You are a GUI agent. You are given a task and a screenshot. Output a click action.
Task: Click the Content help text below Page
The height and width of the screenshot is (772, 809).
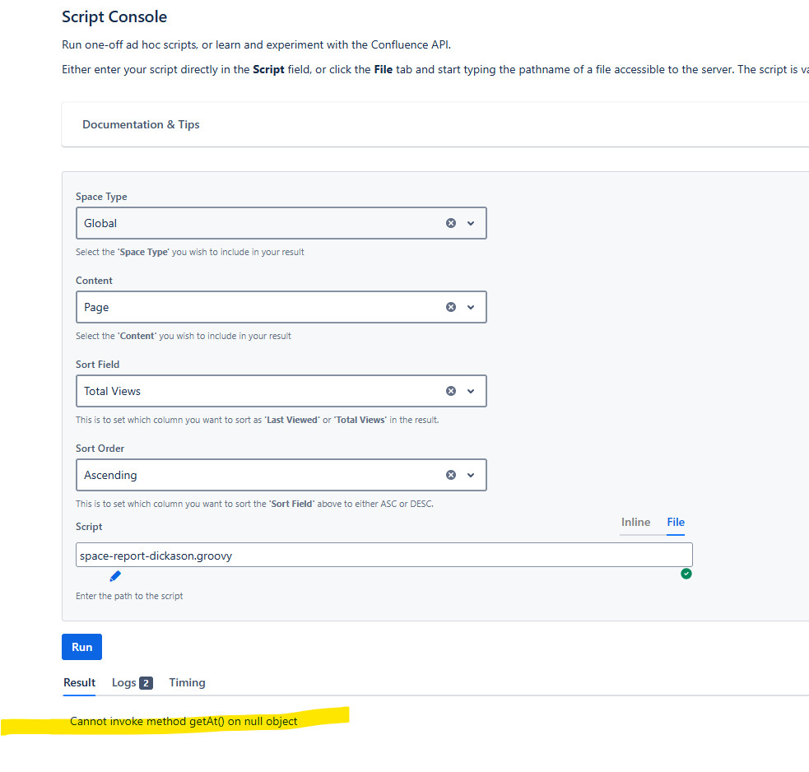184,336
